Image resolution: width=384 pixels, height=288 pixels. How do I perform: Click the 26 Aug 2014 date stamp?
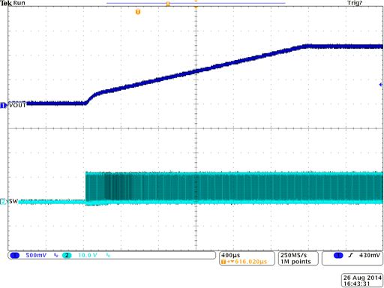tap(362, 277)
